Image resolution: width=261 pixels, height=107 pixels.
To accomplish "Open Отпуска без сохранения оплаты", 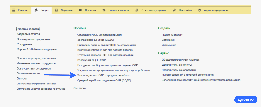I will (36, 84).
